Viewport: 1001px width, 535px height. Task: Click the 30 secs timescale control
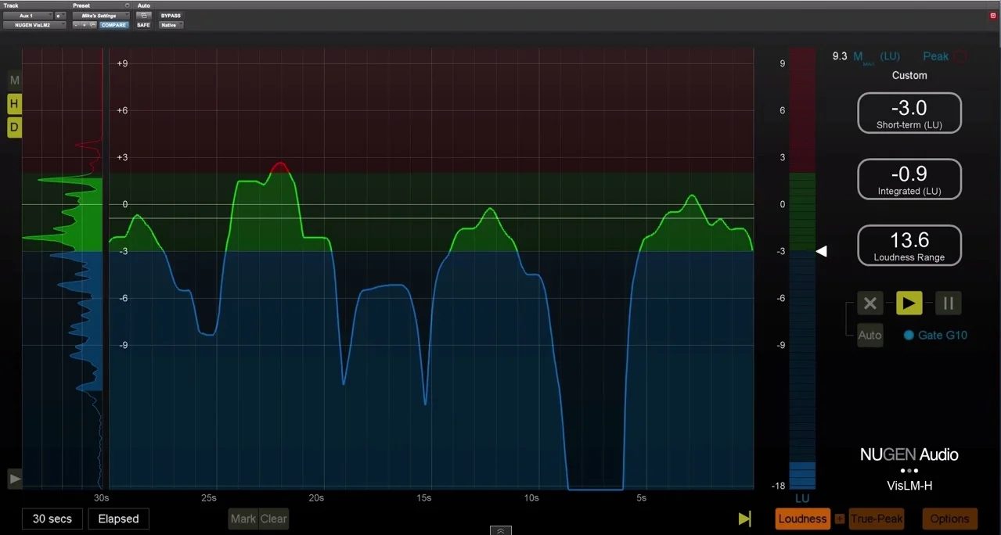tap(52, 519)
